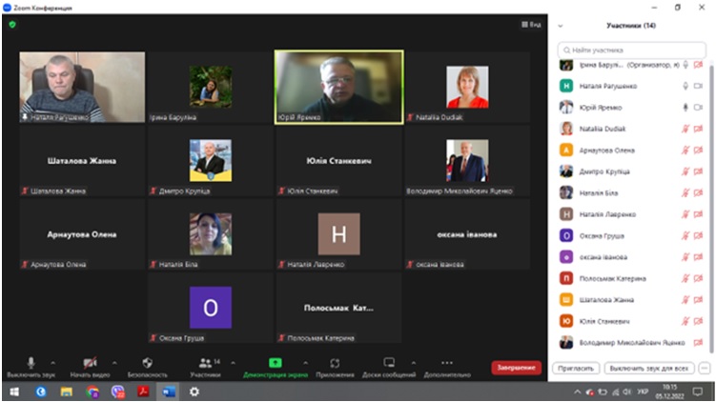Unmute Natalia Dudiak in the participants list
This screenshot has width=716, height=402.
(685, 129)
